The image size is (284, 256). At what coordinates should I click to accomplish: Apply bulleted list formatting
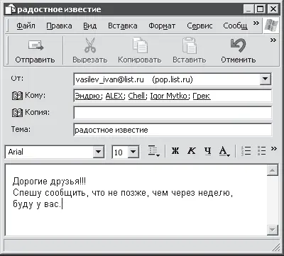(x=262, y=151)
